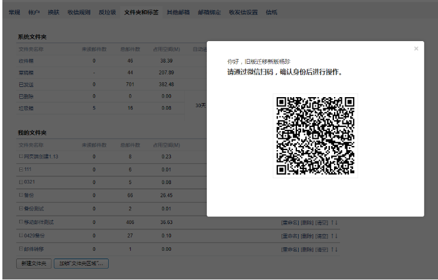Open the 收件箱 system folder link
This screenshot has width=438, height=280.
[26, 61]
